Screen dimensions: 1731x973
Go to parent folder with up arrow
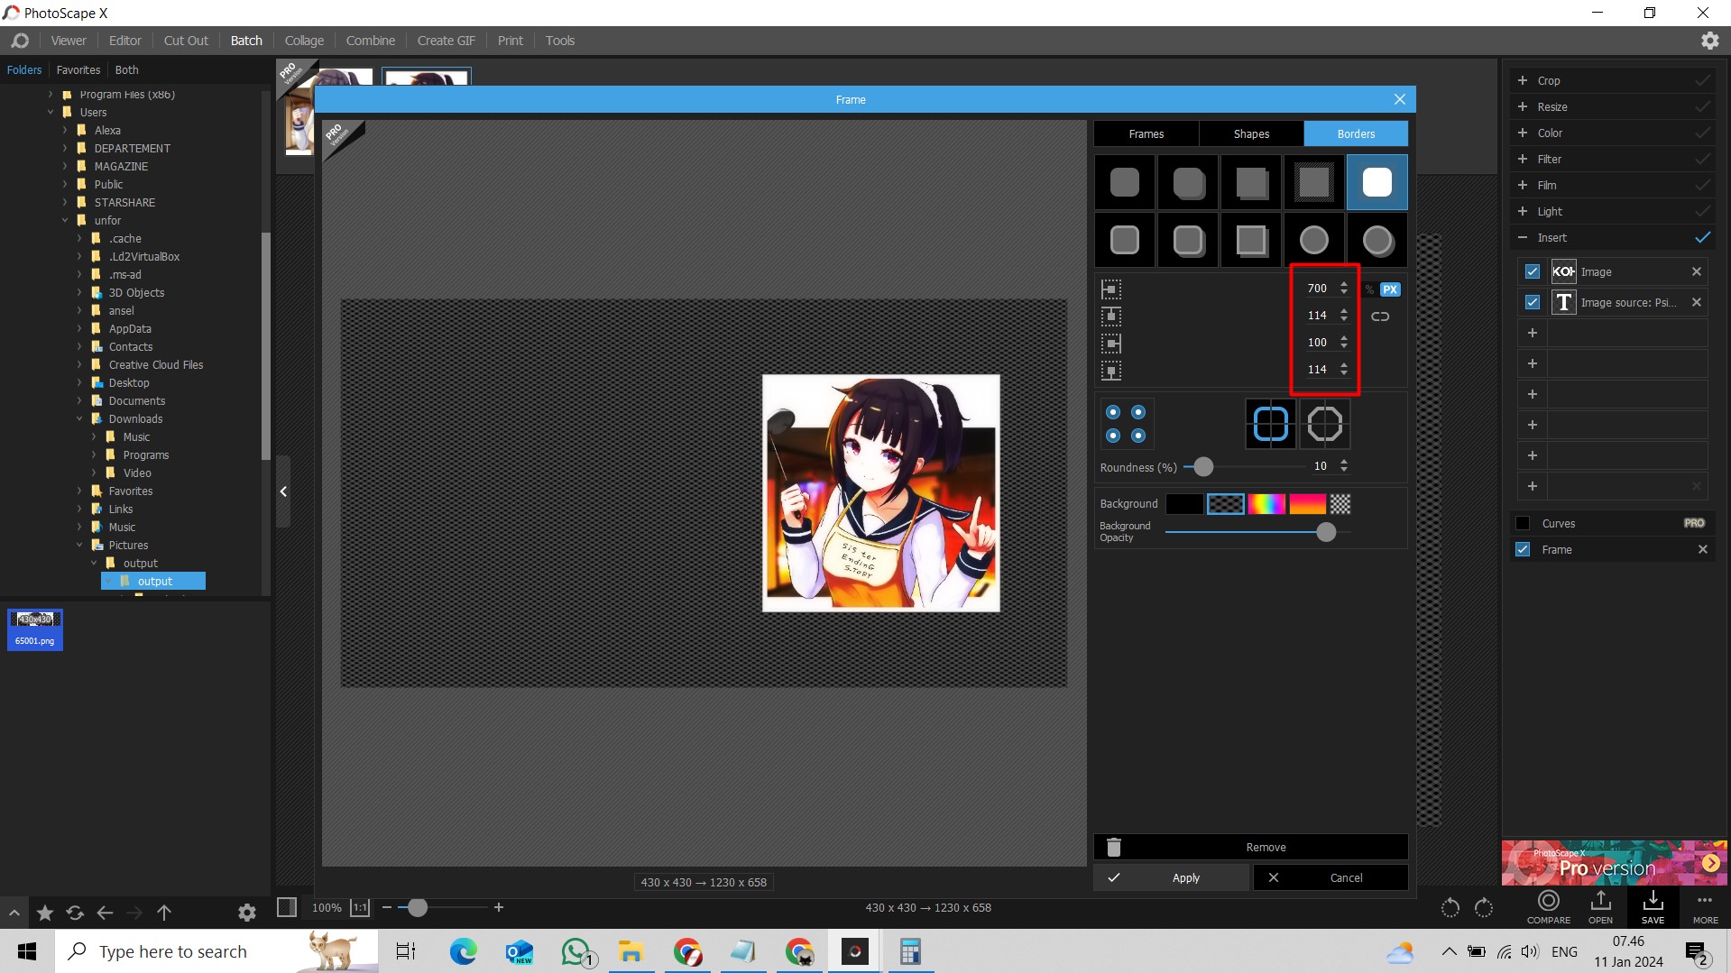(x=164, y=913)
